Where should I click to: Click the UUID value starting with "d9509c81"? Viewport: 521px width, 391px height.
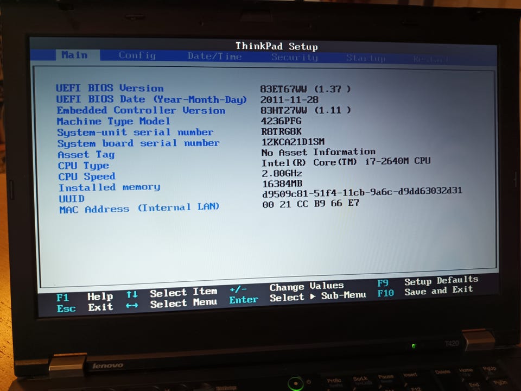pos(362,192)
